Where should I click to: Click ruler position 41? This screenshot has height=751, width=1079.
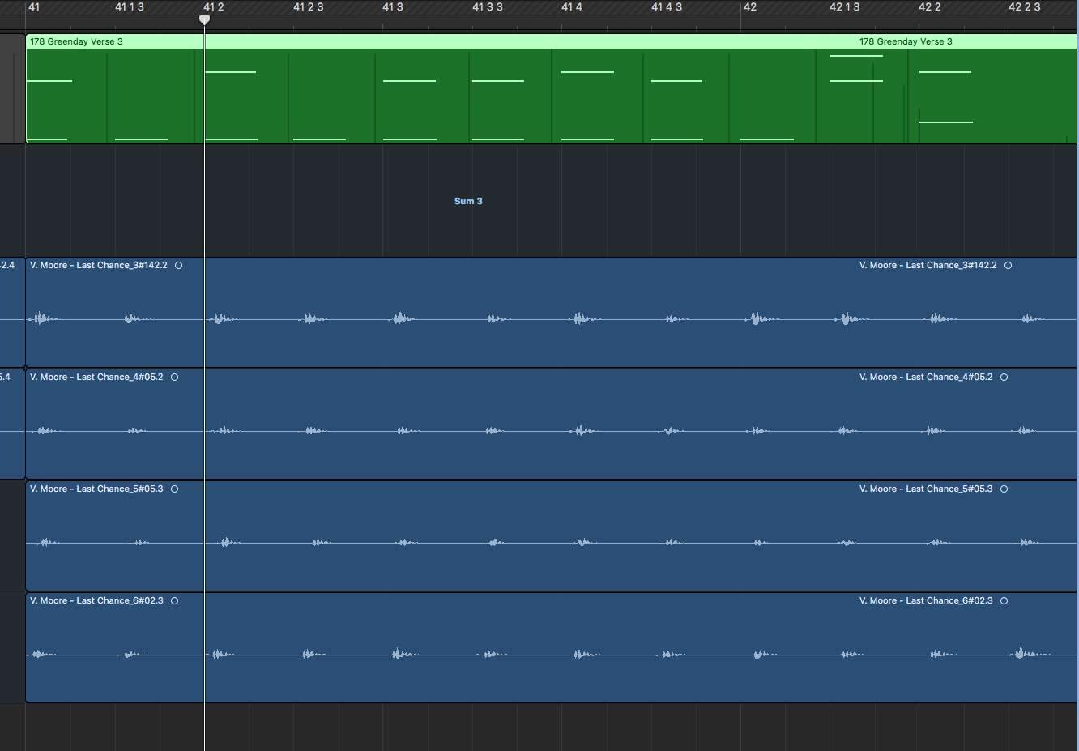34,7
